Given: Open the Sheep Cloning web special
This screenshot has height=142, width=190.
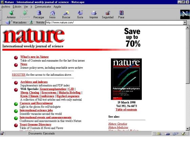Looking at the screenshot, I should click(30, 93).
